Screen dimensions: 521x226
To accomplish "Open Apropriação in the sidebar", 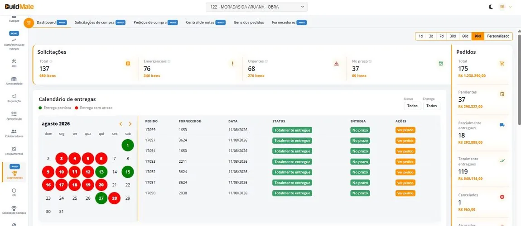I will pos(14,116).
